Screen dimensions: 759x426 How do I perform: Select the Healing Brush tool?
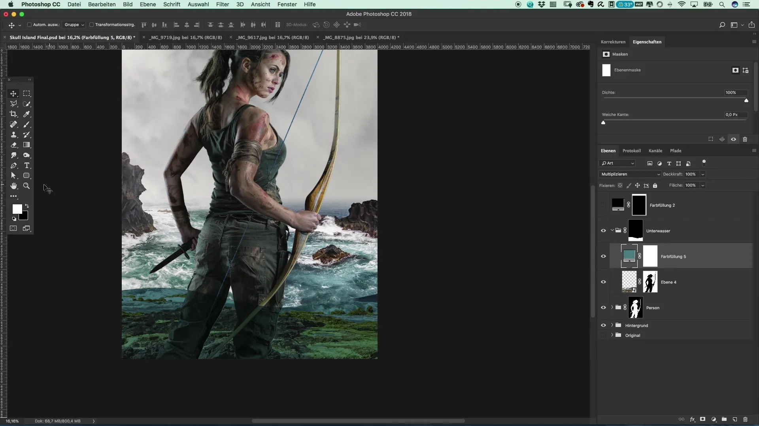click(13, 124)
